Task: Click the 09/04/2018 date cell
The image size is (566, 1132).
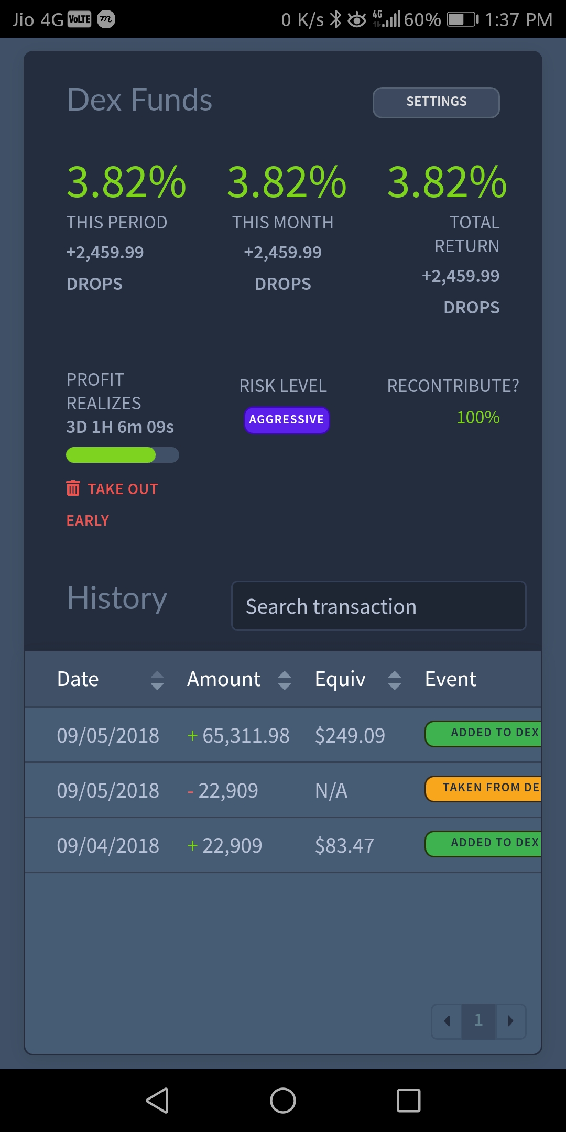Action: click(108, 845)
